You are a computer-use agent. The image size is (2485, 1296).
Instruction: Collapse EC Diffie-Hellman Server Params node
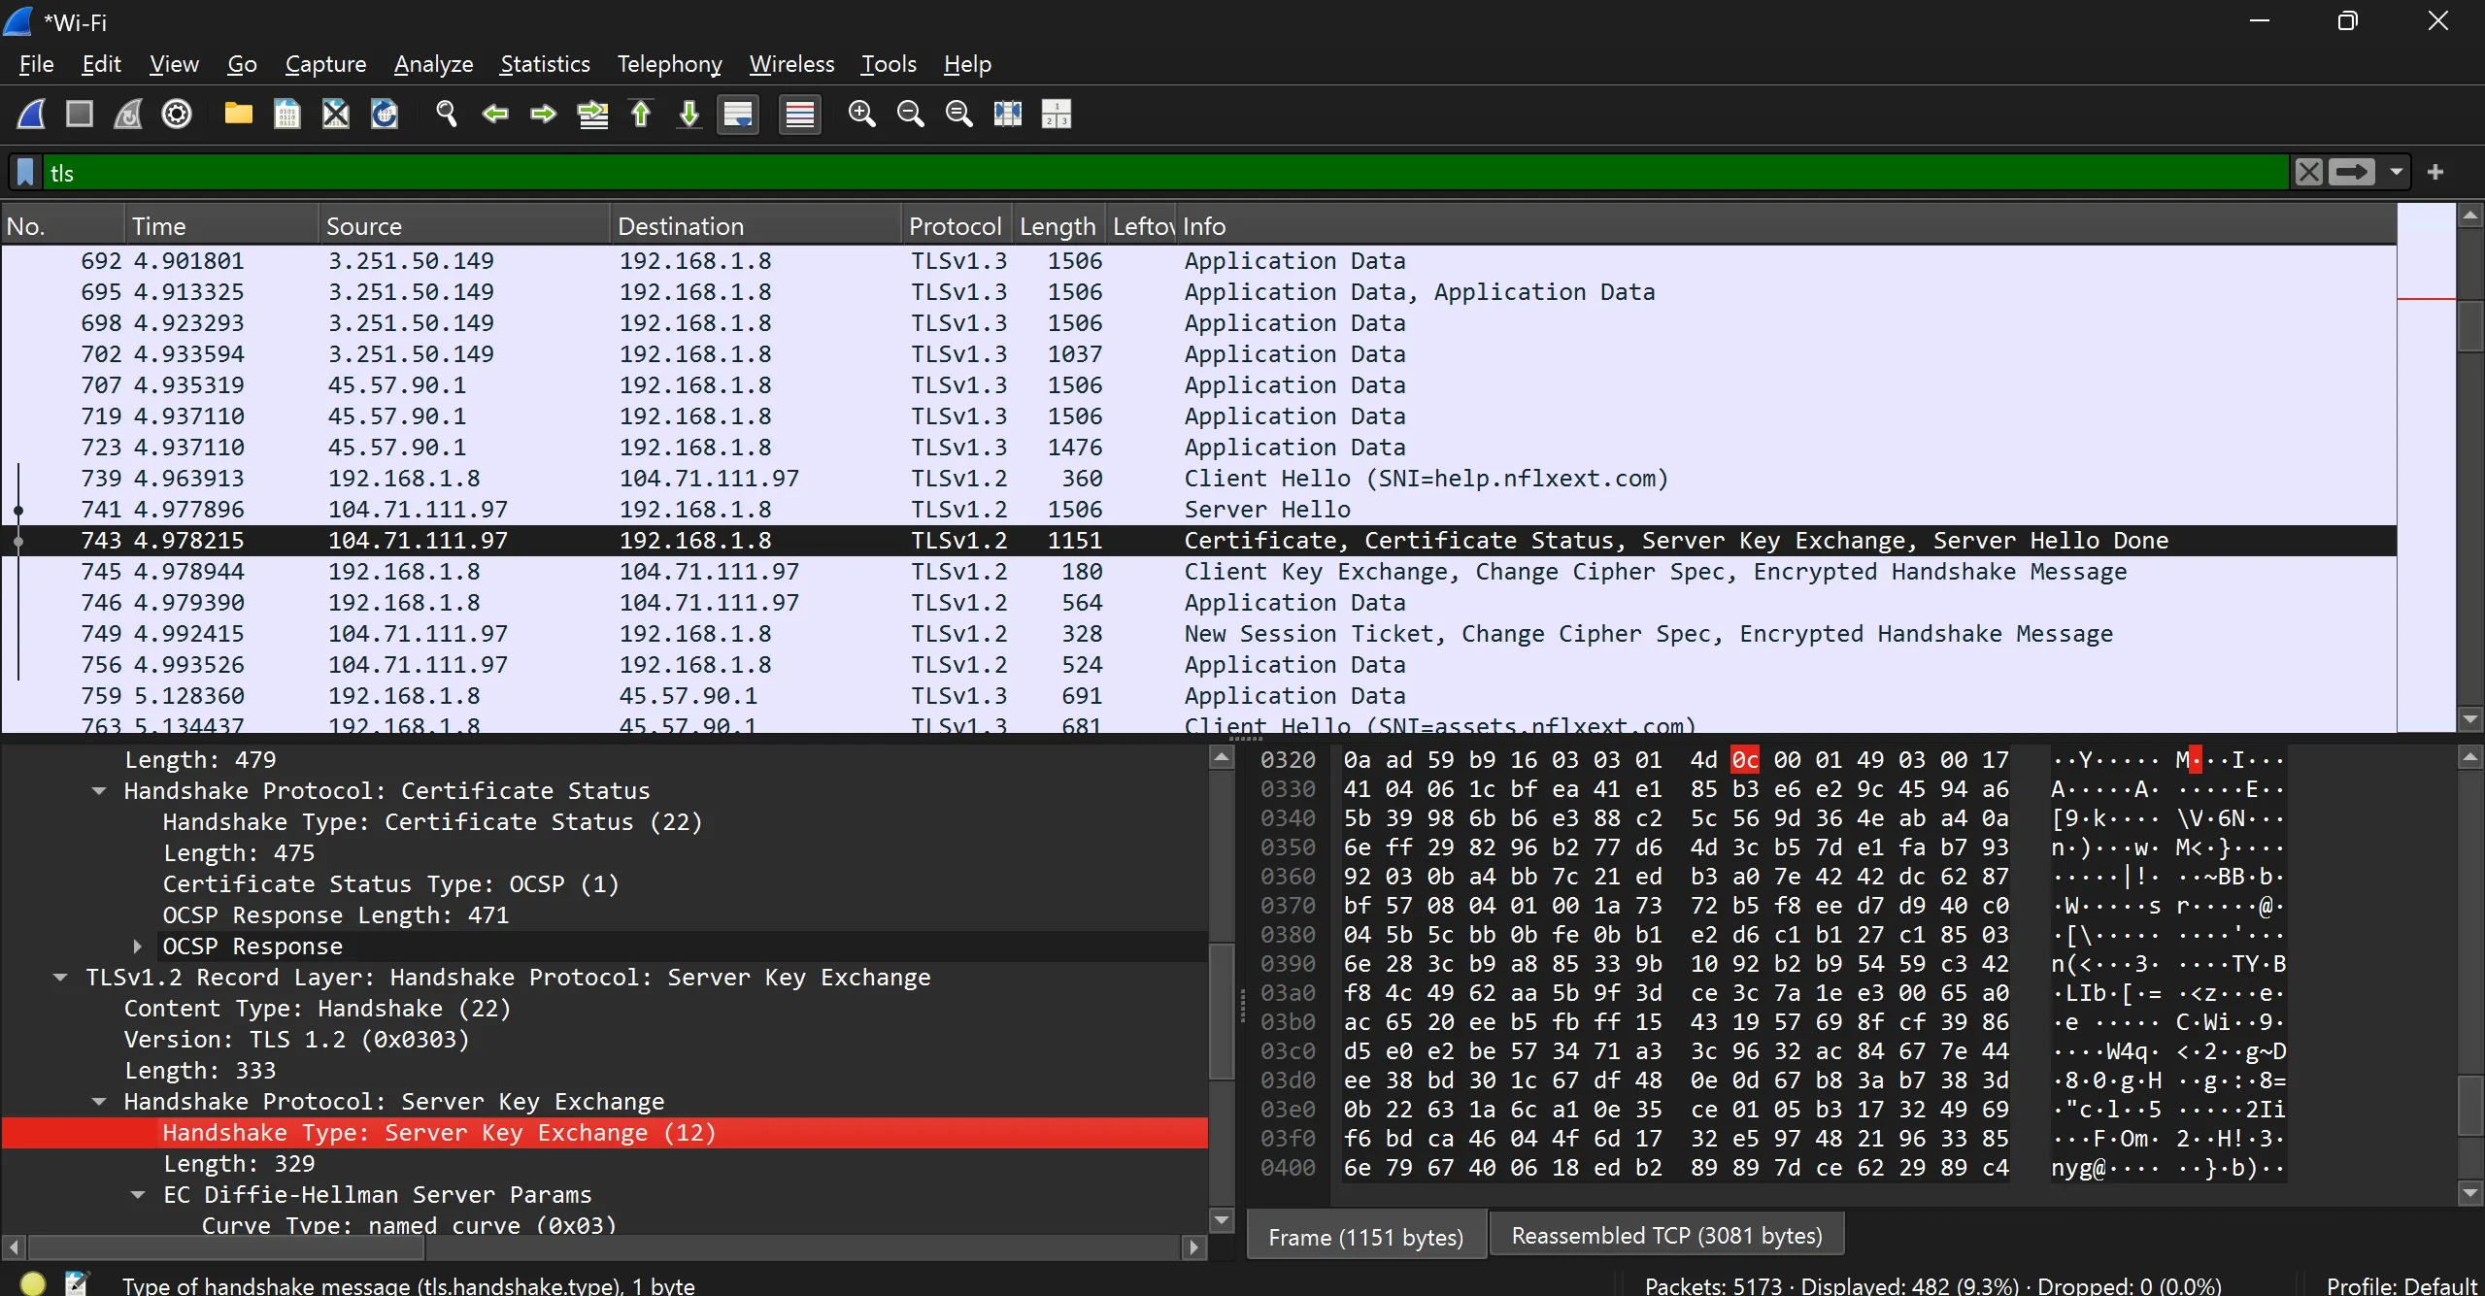137,1194
